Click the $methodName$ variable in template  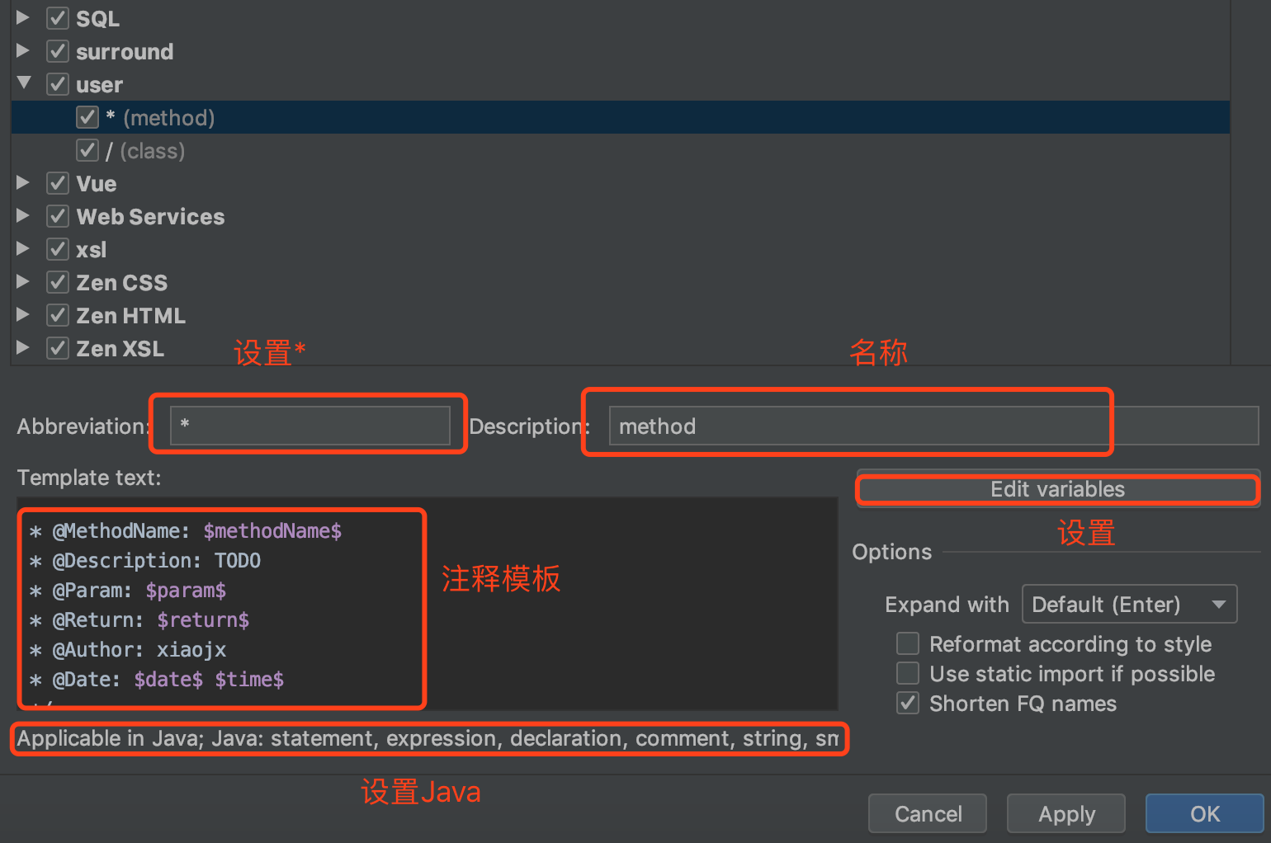tap(272, 530)
